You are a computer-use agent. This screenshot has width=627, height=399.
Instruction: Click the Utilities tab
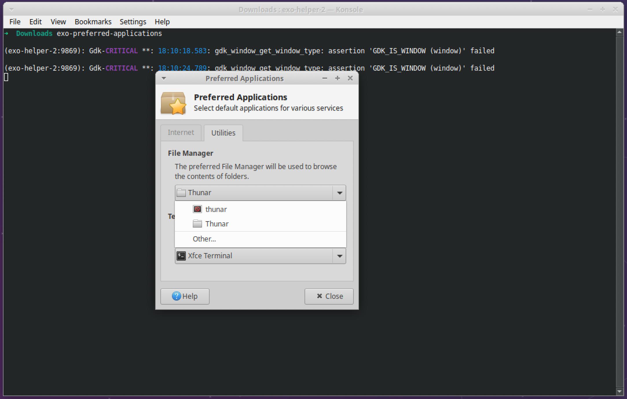[x=223, y=133]
